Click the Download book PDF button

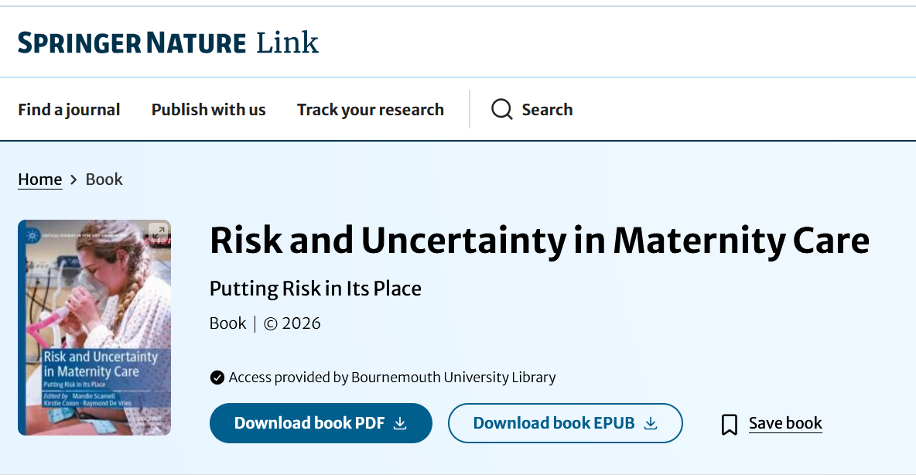click(x=321, y=423)
